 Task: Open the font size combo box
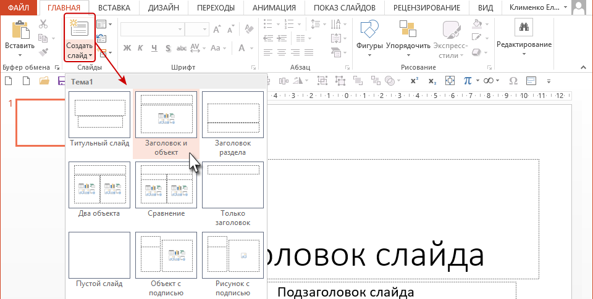tap(196, 29)
